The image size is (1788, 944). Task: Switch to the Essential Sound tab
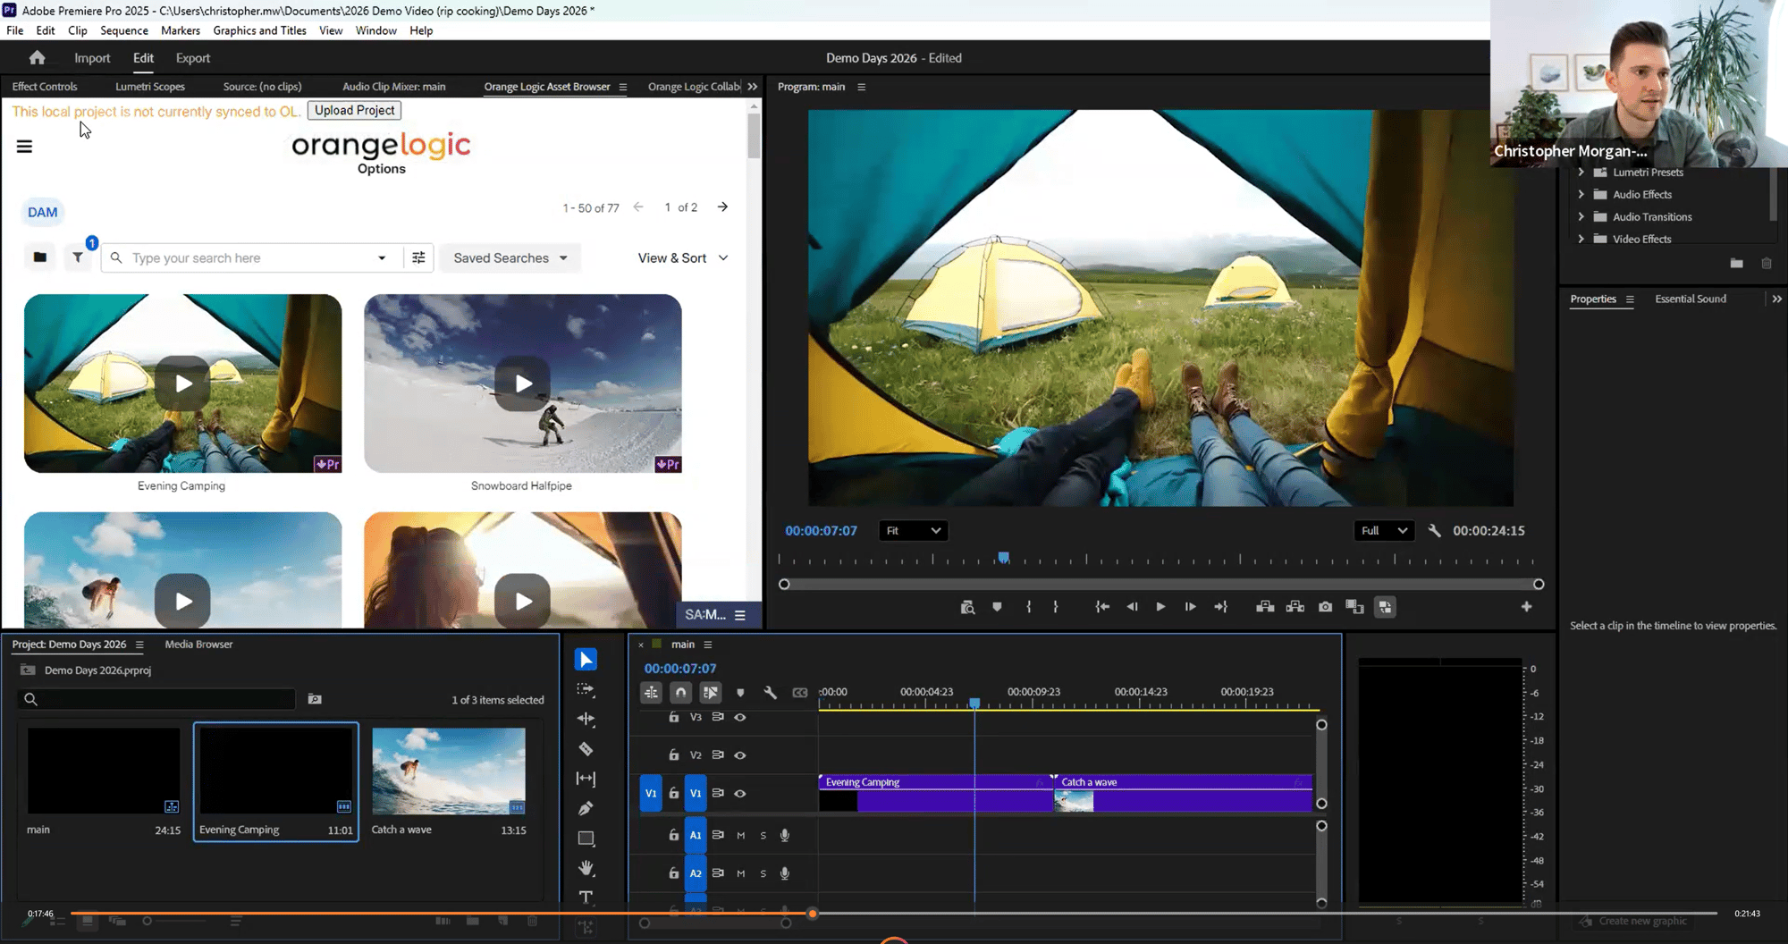1691,299
